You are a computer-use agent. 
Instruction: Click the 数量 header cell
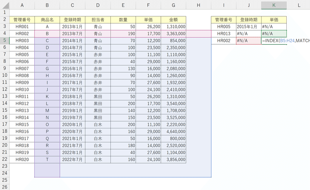tap(123, 20)
